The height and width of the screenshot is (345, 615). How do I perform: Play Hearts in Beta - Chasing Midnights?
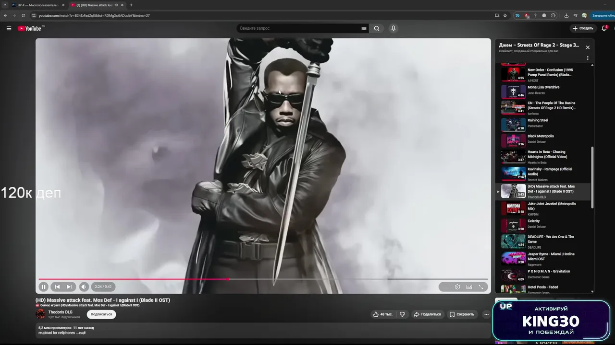544,157
